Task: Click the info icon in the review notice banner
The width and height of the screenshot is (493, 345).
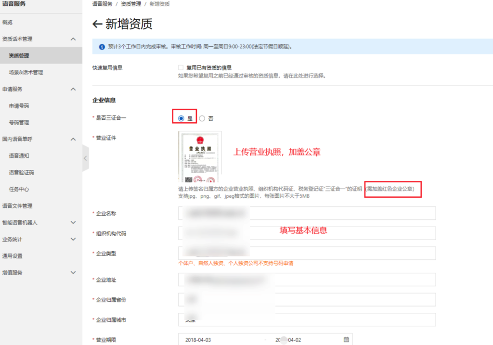Action: [x=102, y=46]
